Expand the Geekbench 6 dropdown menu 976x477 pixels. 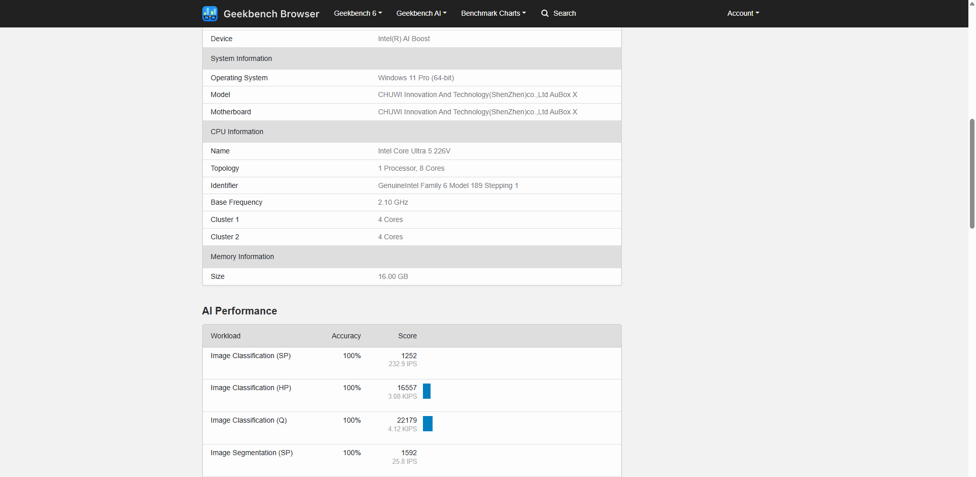coord(358,13)
